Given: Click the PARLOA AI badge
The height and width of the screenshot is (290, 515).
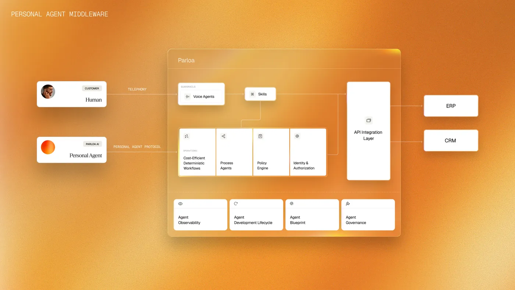Looking at the screenshot, I should click(92, 144).
